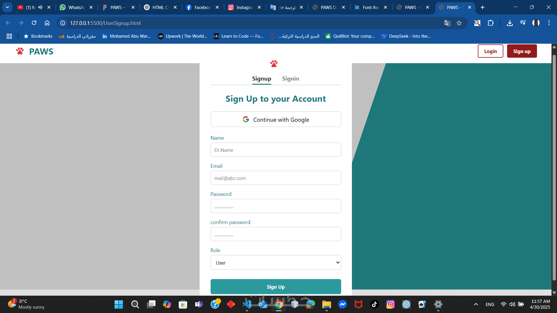Open Visual Studio Code from the taskbar
Image resolution: width=557 pixels, height=313 pixels.
point(247,304)
